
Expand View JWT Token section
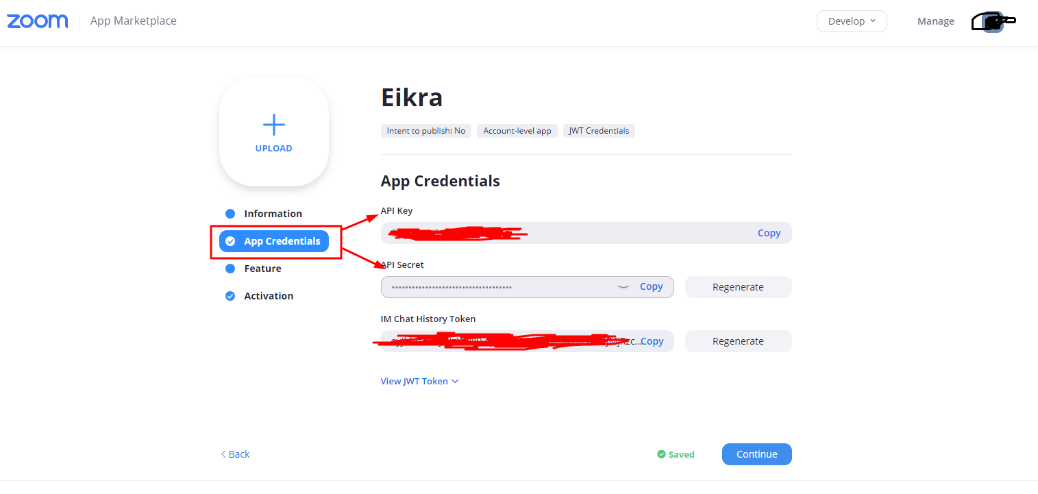(x=419, y=381)
